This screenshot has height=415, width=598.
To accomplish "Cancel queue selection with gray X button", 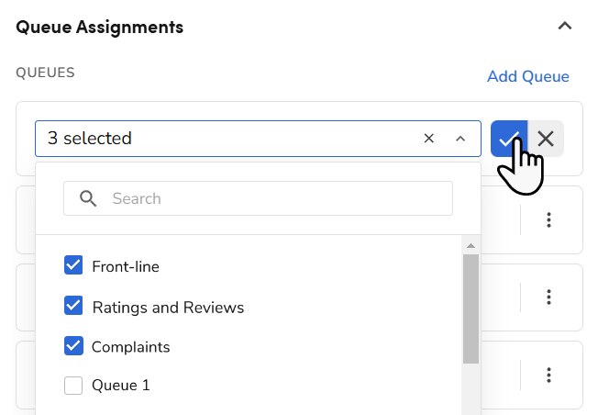I will pos(546,139).
